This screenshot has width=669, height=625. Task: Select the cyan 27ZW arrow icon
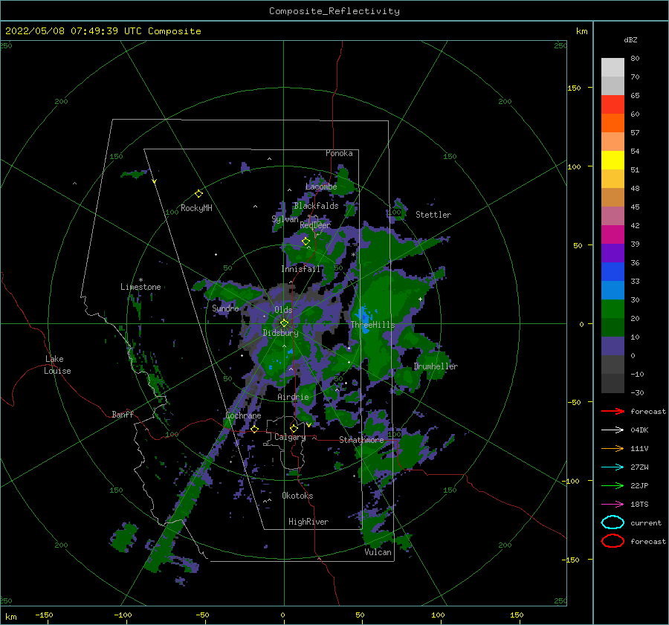click(x=613, y=467)
